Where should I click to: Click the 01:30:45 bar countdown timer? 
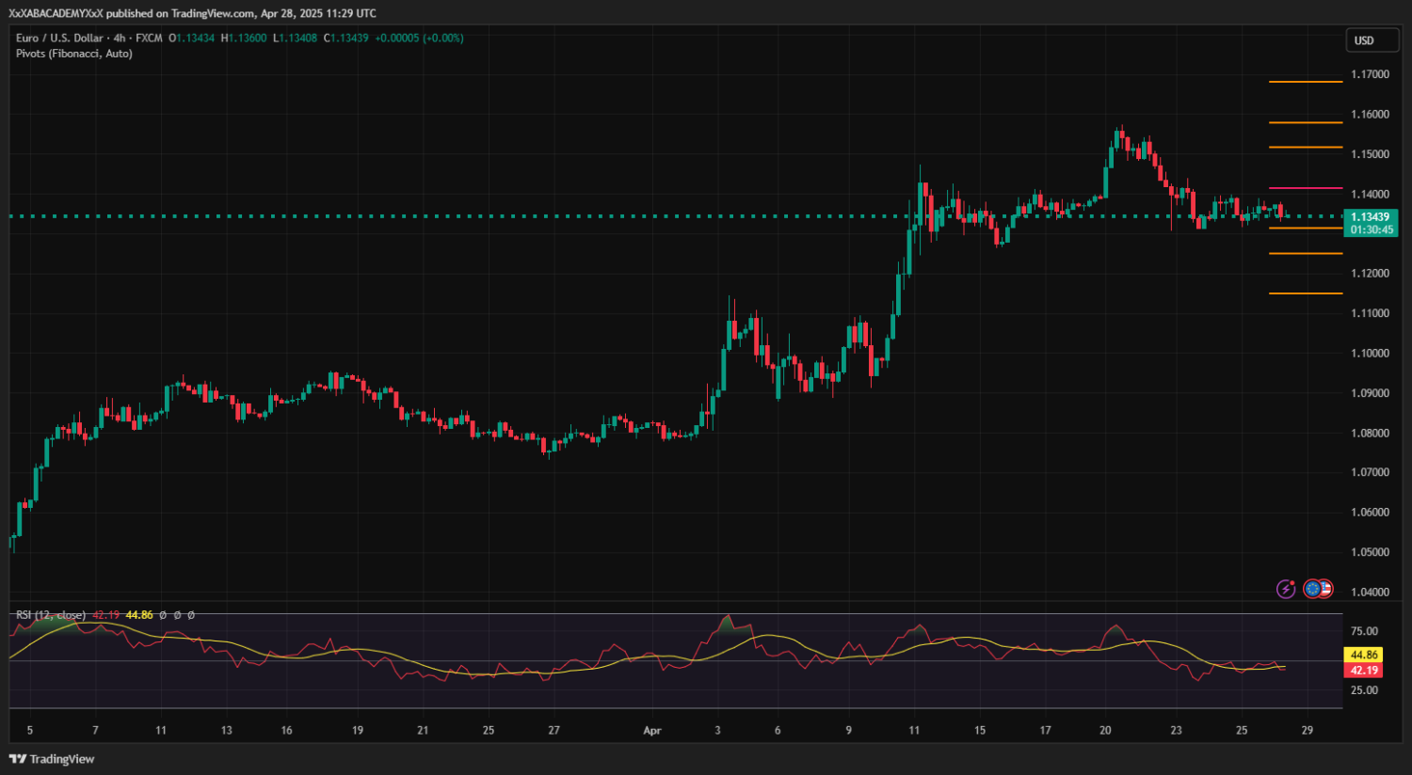(x=1371, y=229)
